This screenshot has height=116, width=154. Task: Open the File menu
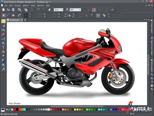point(6,5)
